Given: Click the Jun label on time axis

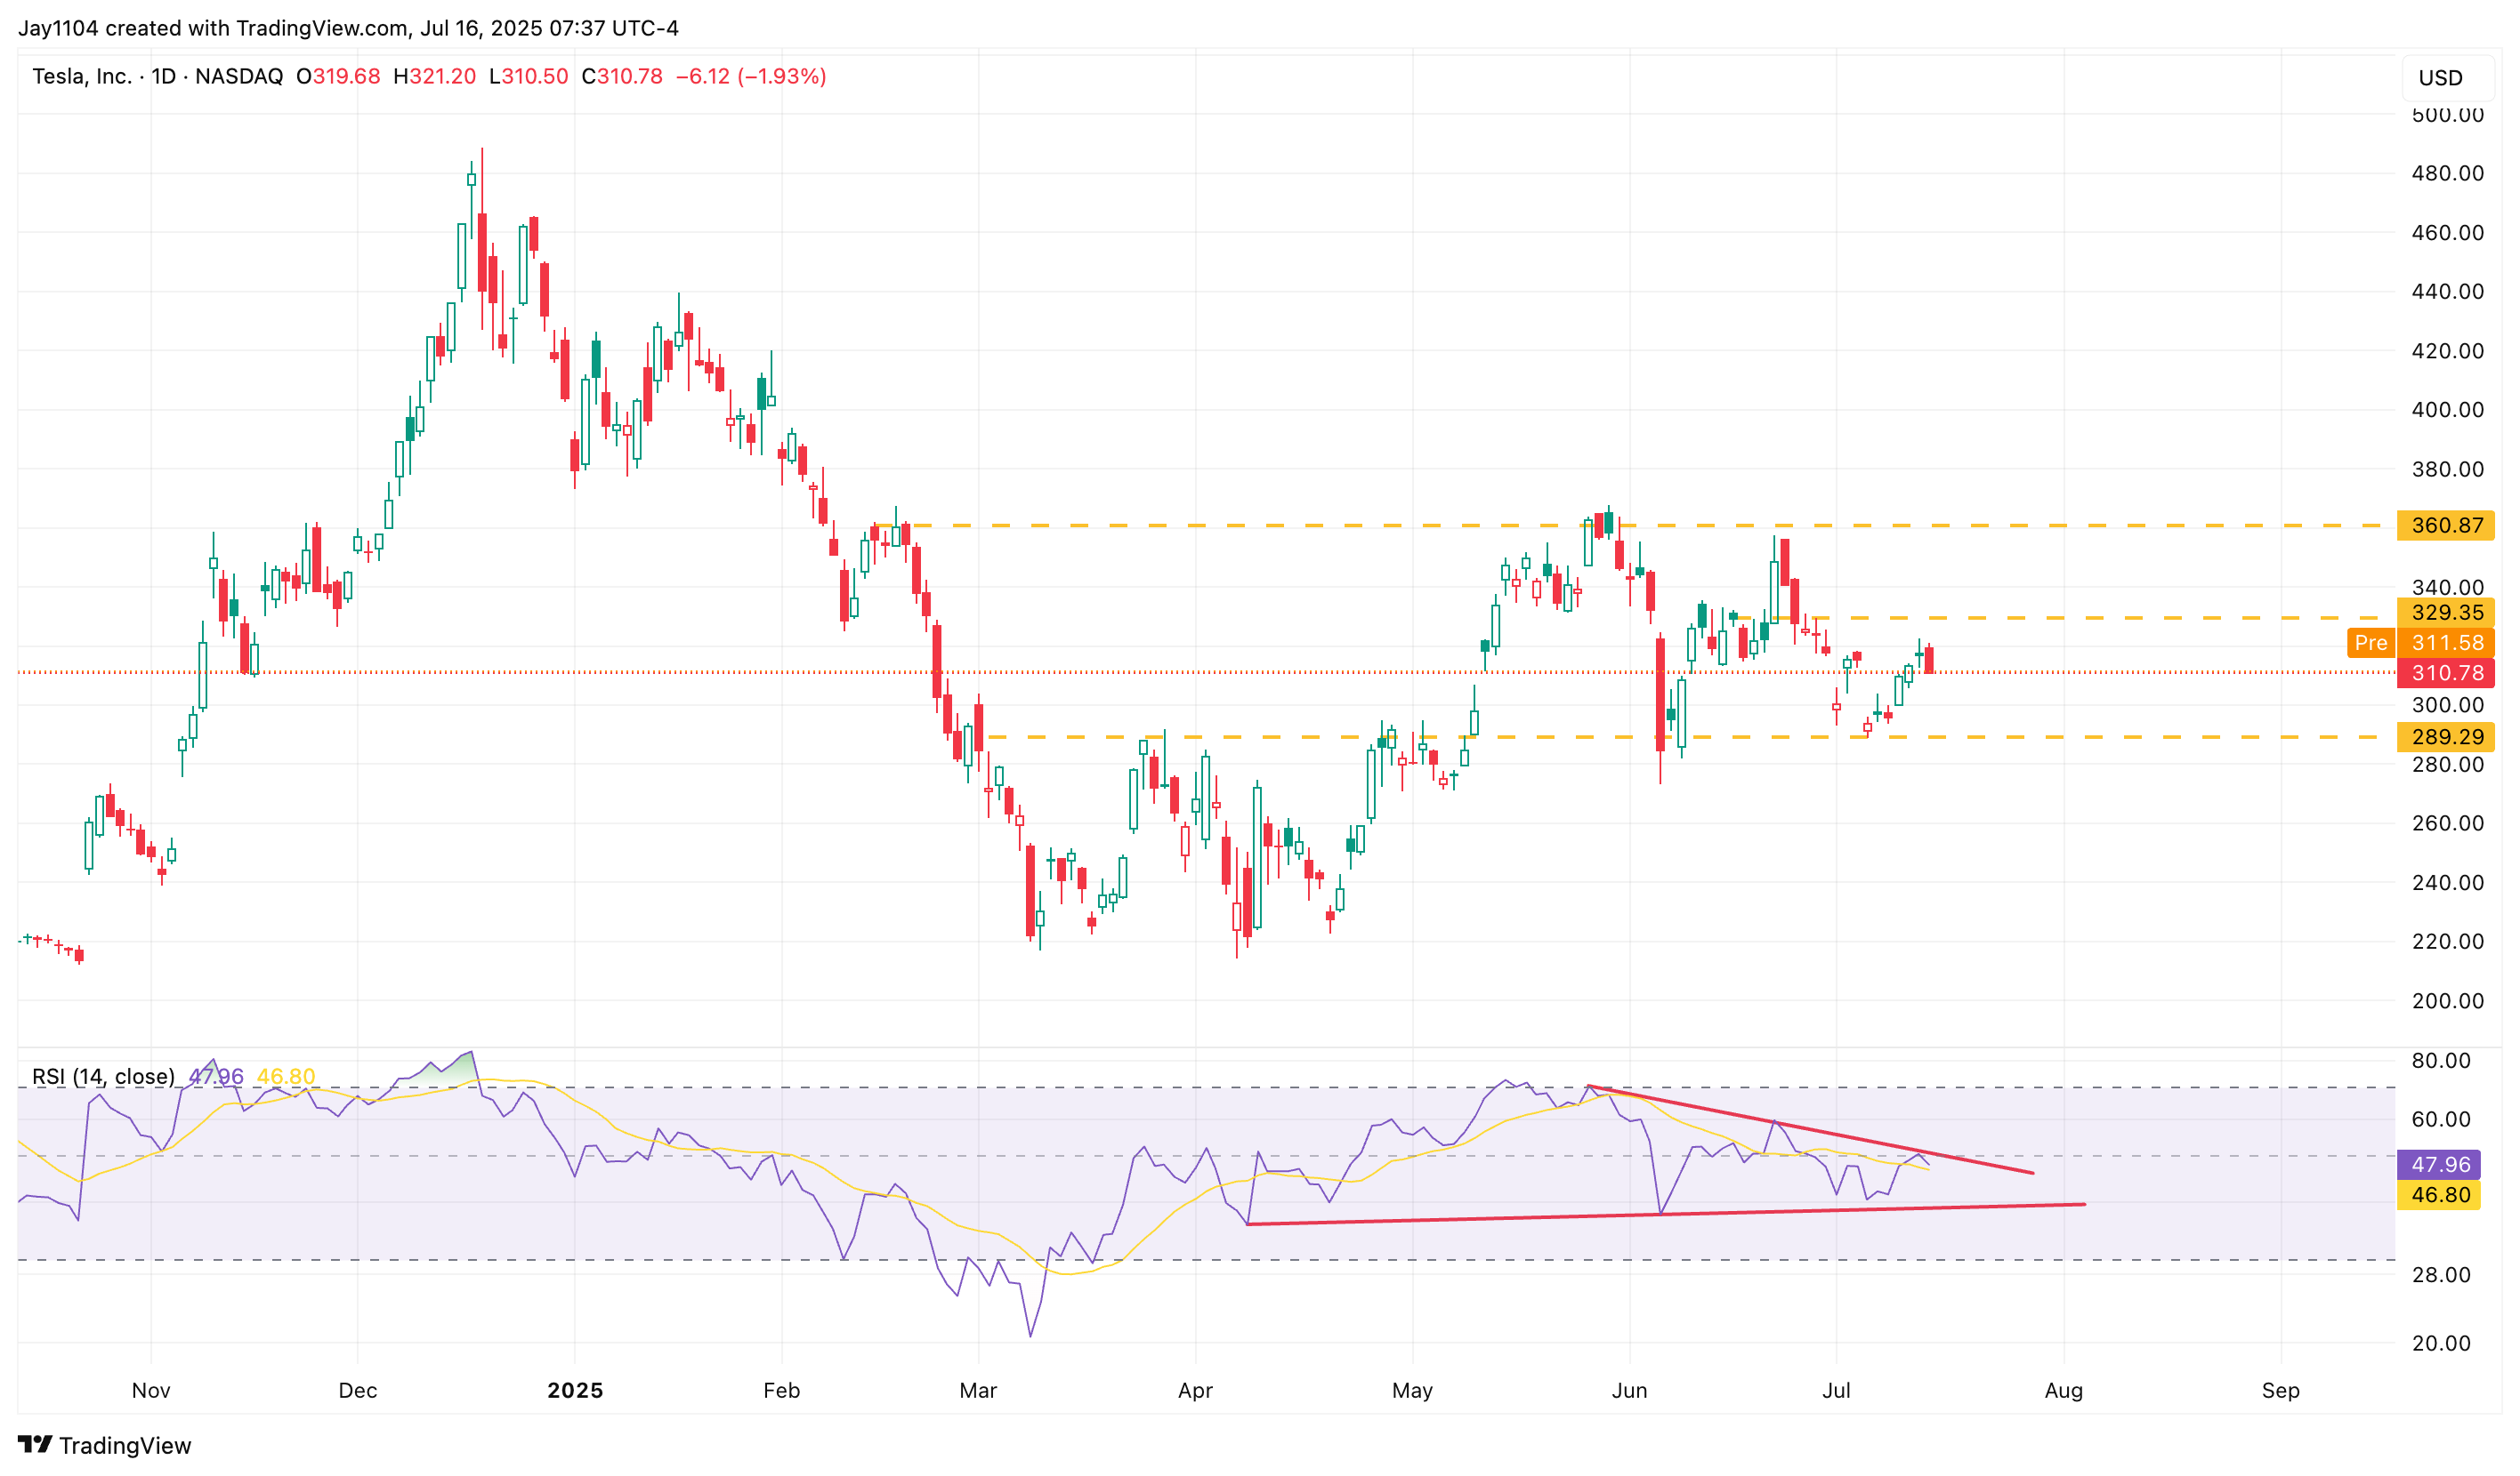Looking at the screenshot, I should click(1629, 1390).
